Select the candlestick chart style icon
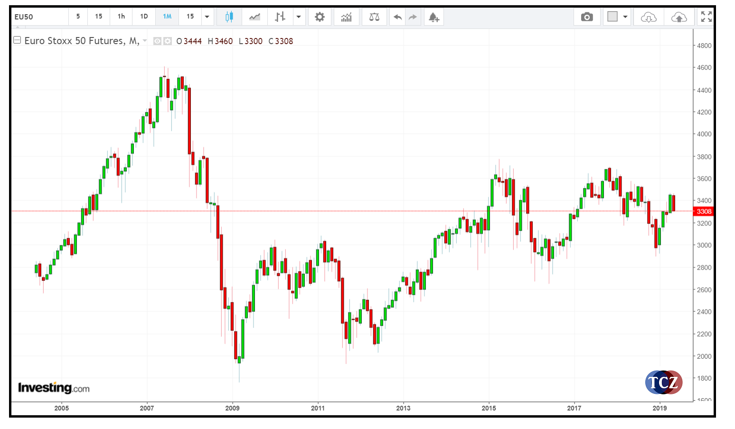 (x=229, y=17)
